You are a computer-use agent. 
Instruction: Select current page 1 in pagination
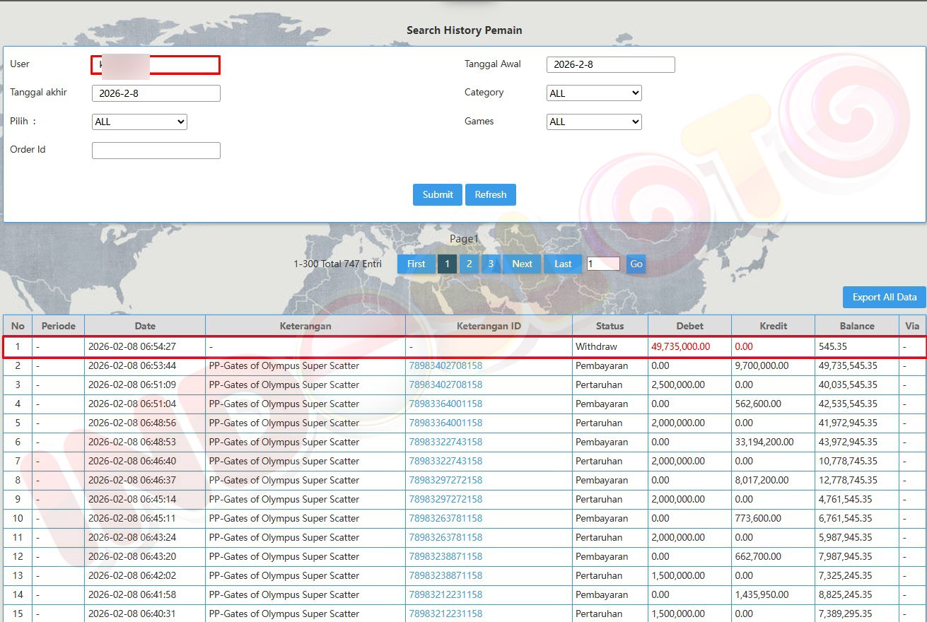pyautogui.click(x=447, y=264)
